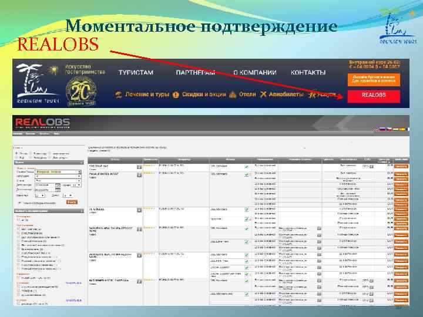Click the 20 years anniversary badge

81,91
